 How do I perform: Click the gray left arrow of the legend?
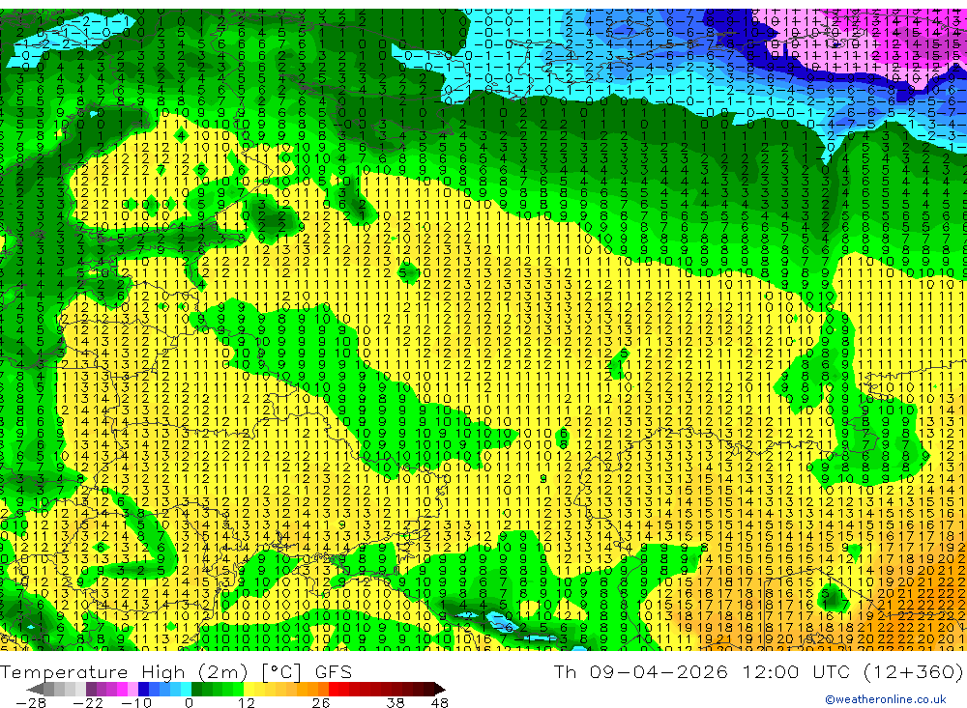coord(35,690)
